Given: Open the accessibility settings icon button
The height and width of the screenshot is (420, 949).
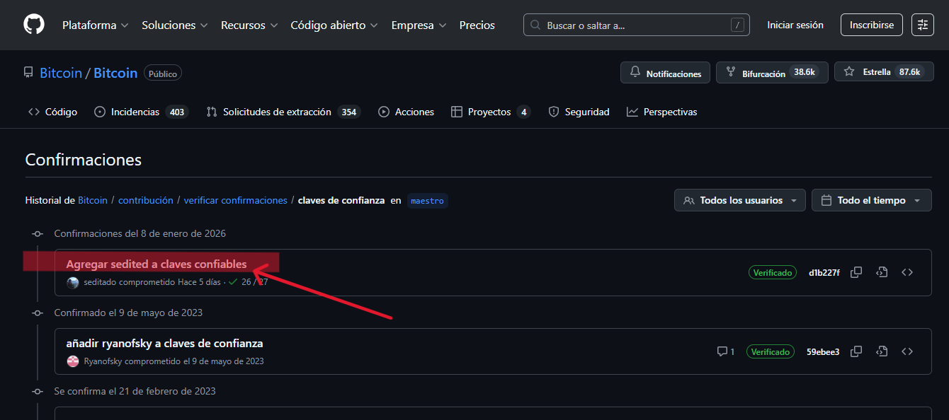Looking at the screenshot, I should click(x=923, y=25).
